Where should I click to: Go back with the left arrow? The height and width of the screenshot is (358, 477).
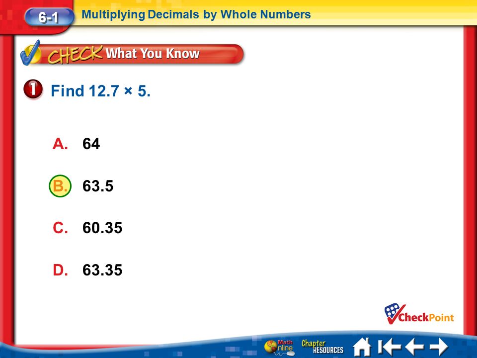tap(414, 347)
